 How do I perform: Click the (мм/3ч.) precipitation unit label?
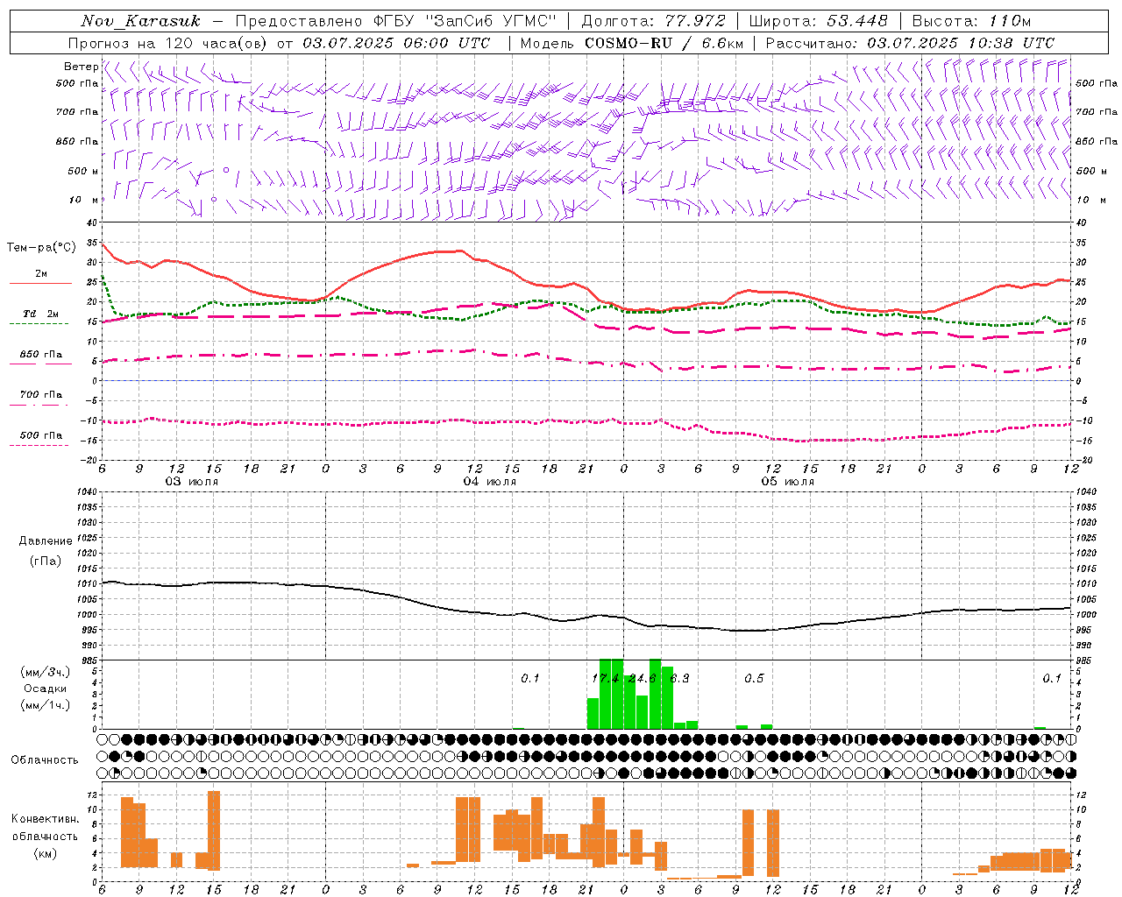(x=46, y=673)
